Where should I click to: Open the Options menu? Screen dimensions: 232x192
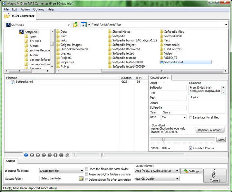[x=38, y=9]
